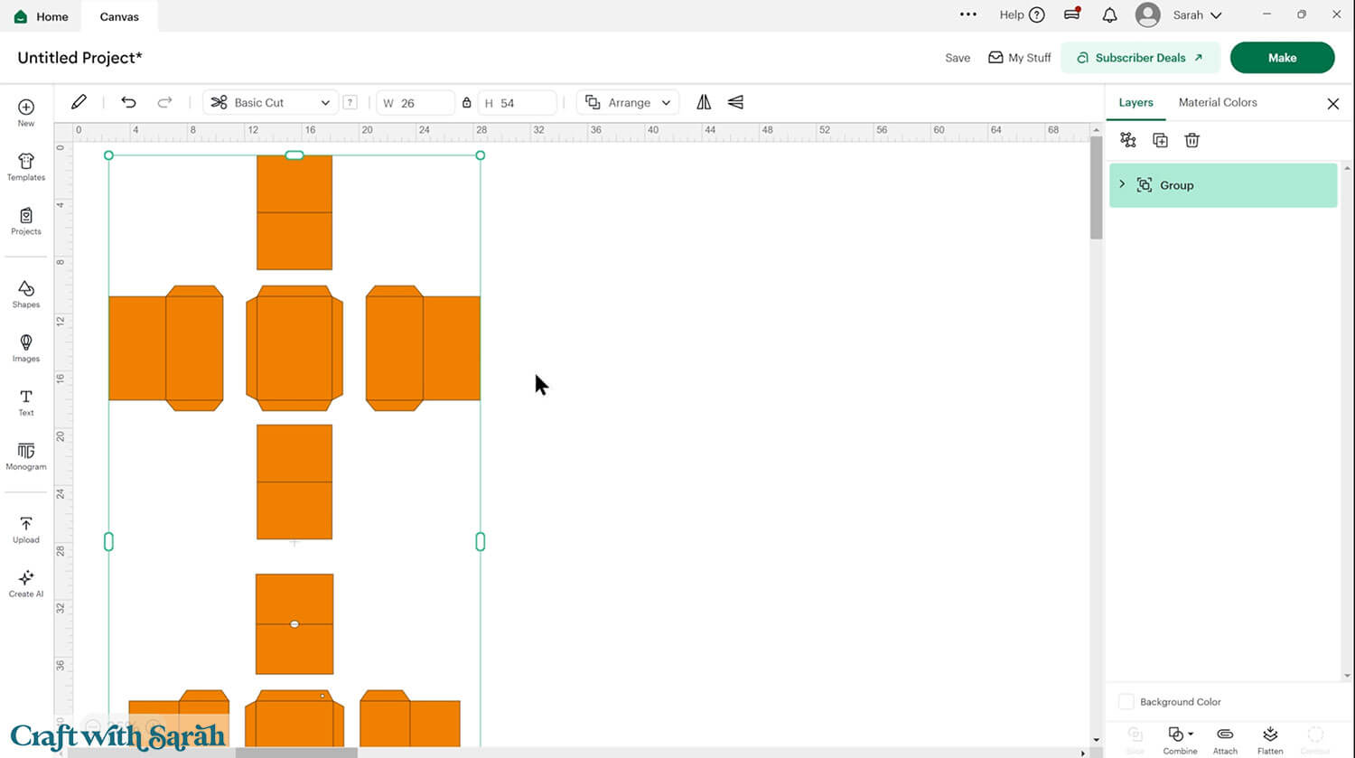Toggle the size lock between width and height
1355x758 pixels.
[x=469, y=102]
